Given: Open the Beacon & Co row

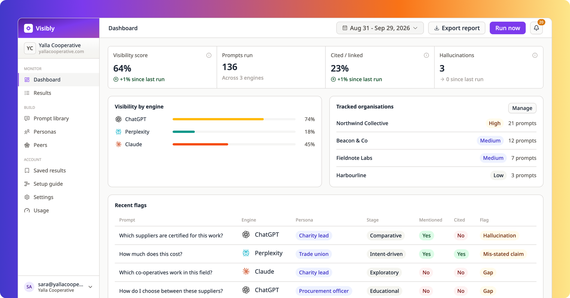Looking at the screenshot, I should [x=436, y=141].
